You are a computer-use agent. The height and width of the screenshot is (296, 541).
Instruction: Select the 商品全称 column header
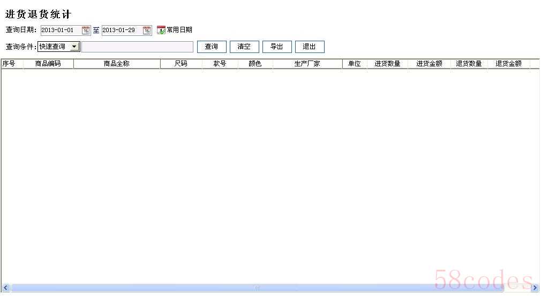click(116, 64)
